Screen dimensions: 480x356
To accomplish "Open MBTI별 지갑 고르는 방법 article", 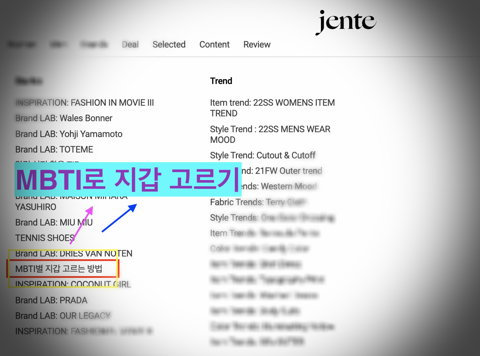I will [x=59, y=269].
